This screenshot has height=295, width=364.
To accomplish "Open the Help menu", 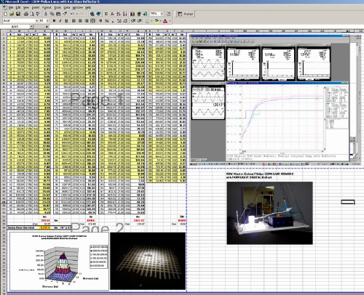I will point(88,7).
